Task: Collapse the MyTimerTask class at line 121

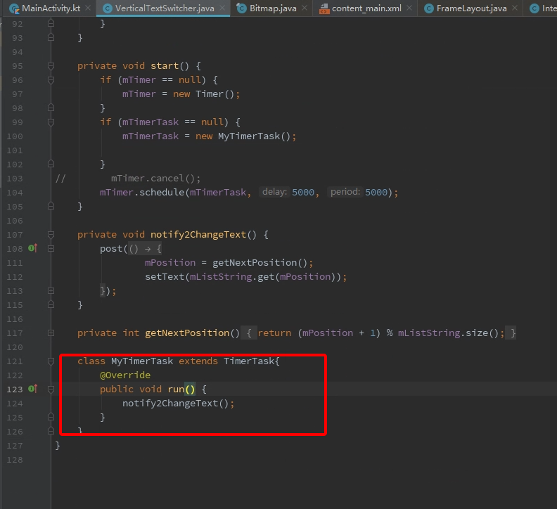Action: (x=51, y=361)
